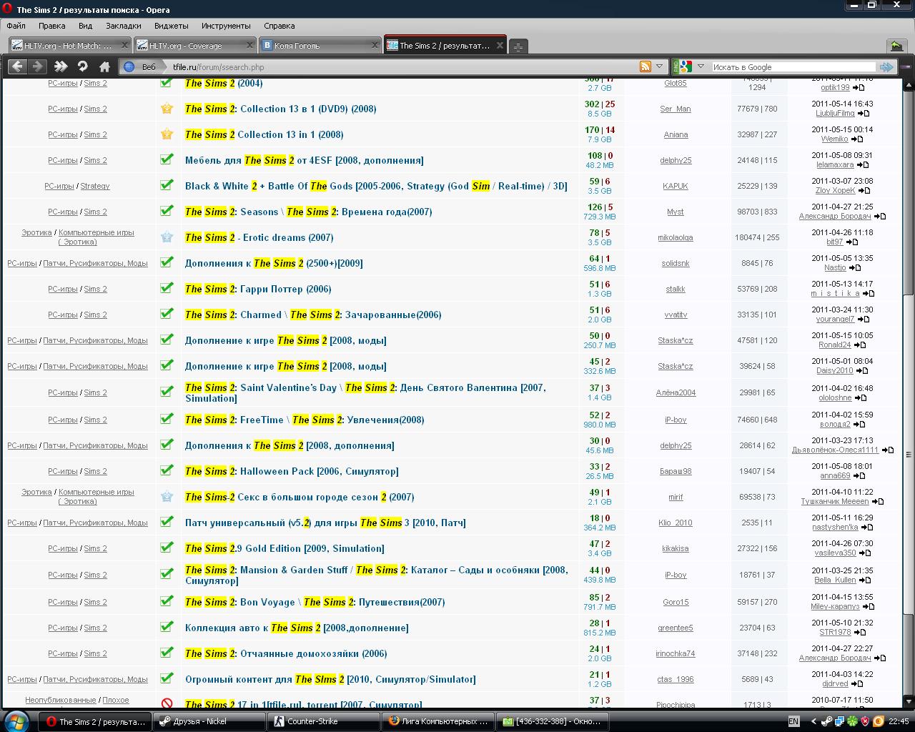Click the Google search engine icon
Screen dimensions: 915x732
(x=686, y=66)
